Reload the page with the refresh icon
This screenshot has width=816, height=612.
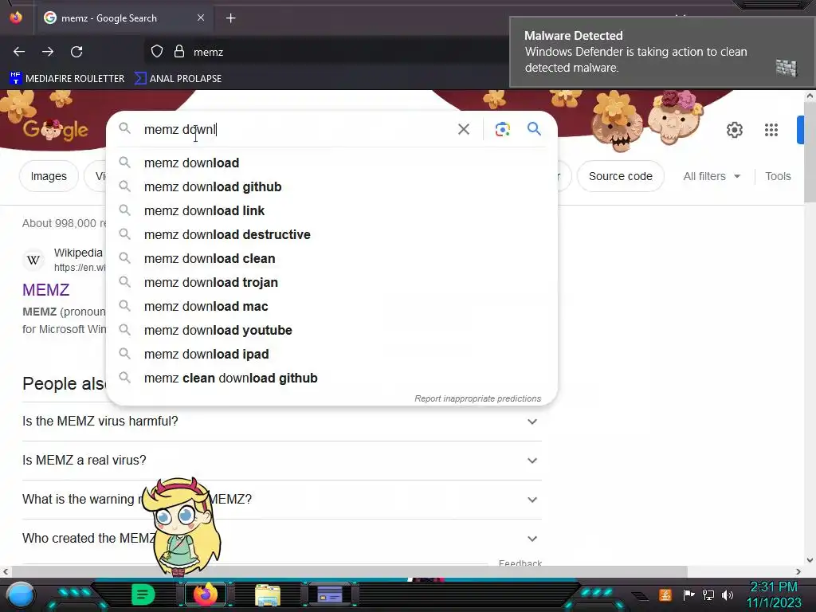point(76,52)
